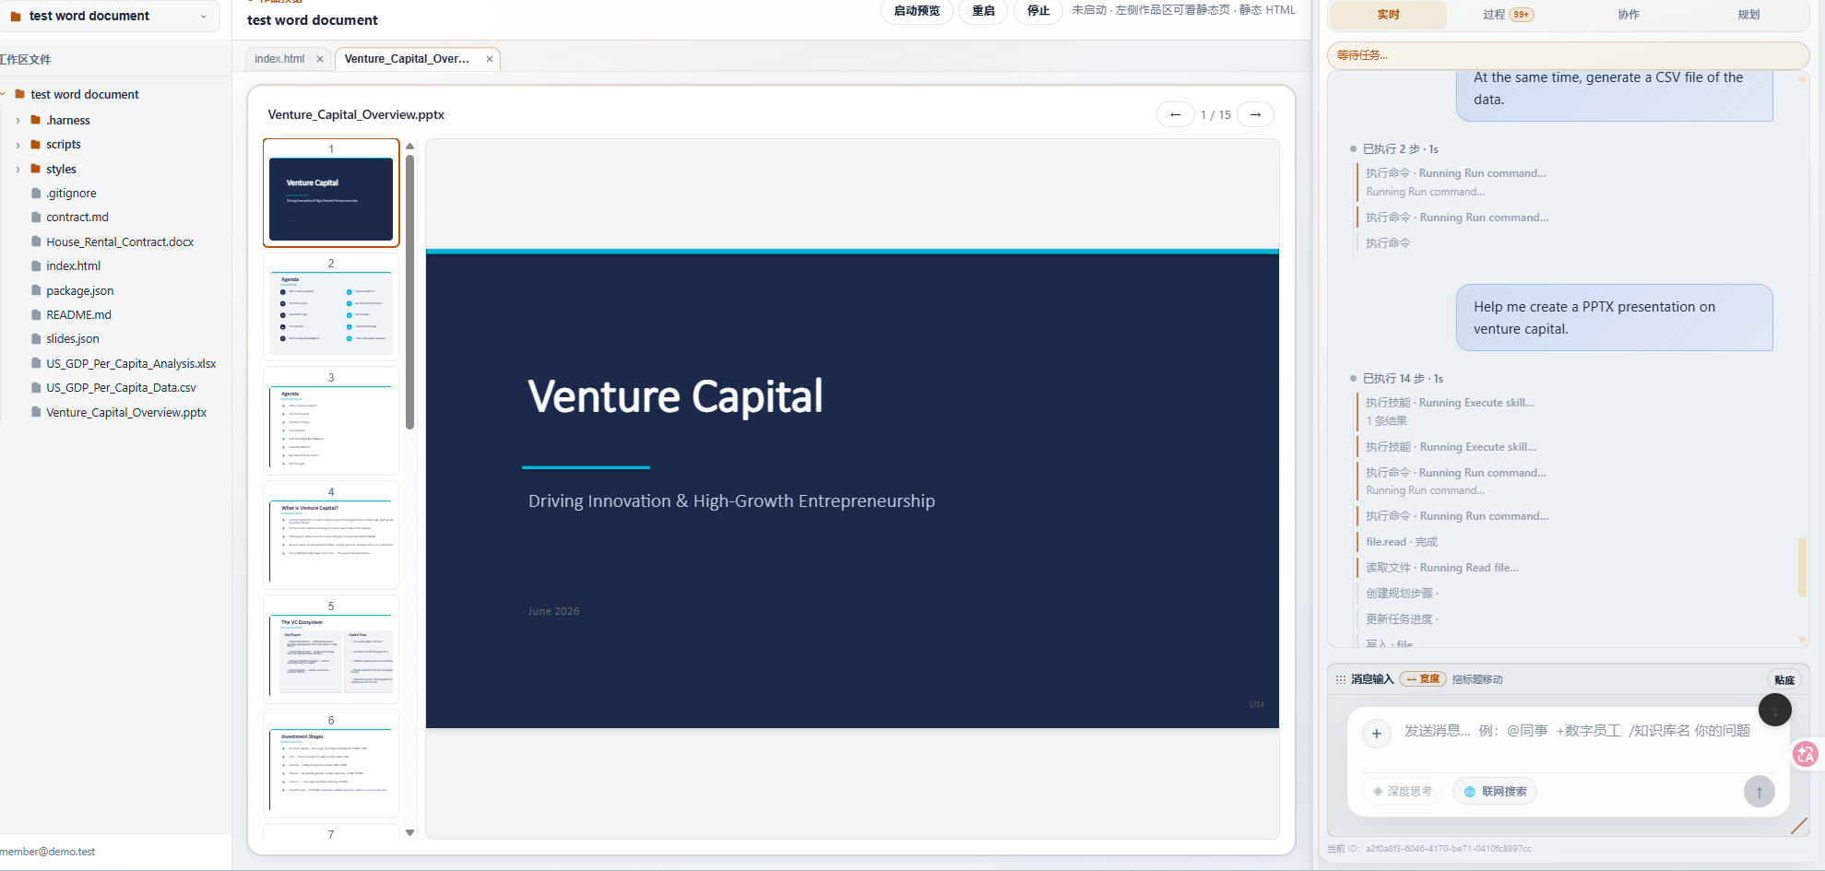Click the slide thumbnail scrollbar handle
Viewport: 1825px width, 871px height.
coord(409,292)
